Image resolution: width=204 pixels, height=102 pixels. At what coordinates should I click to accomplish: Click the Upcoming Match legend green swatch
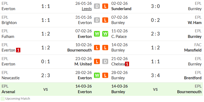pyautogui.click(x=3, y=99)
